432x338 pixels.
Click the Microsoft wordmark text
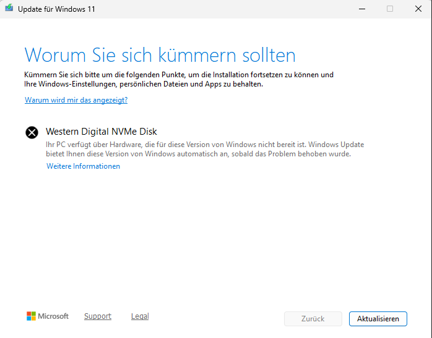[x=53, y=316]
